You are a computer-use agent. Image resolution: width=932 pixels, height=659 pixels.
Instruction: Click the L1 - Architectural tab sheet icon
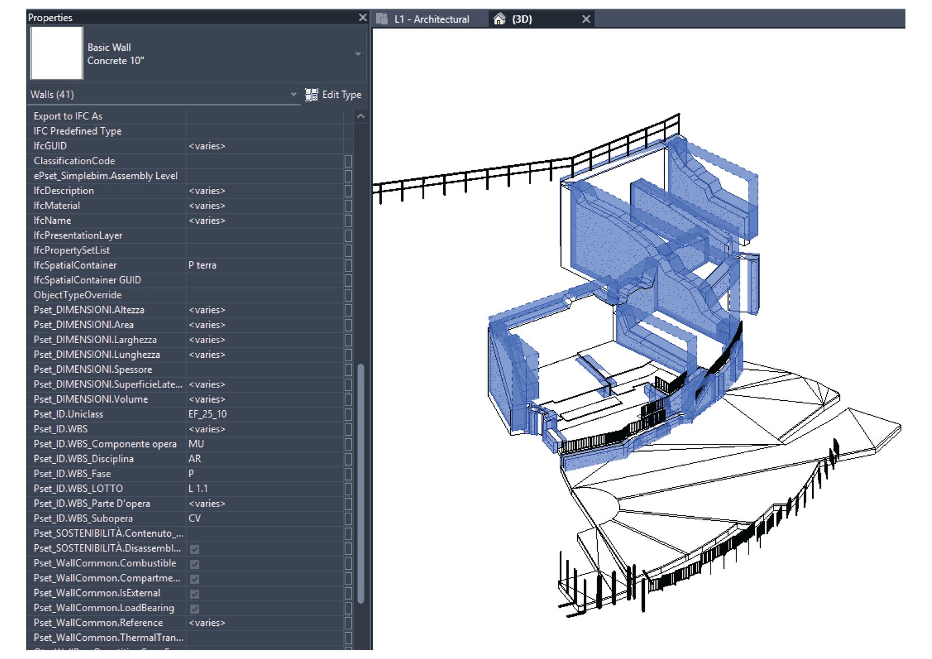tap(382, 19)
